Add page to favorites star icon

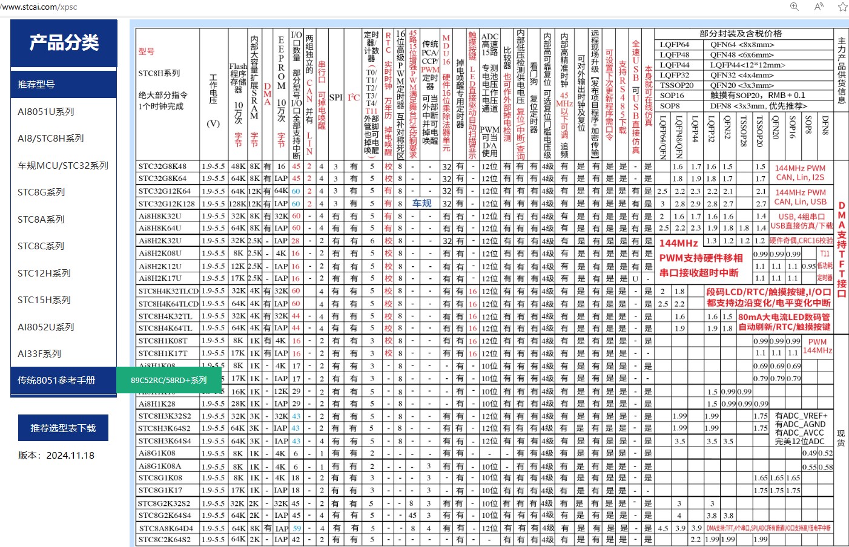[842, 7]
